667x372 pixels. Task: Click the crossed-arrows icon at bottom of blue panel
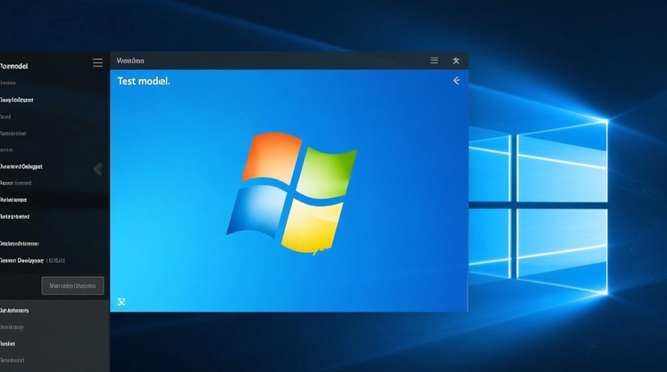(x=122, y=302)
